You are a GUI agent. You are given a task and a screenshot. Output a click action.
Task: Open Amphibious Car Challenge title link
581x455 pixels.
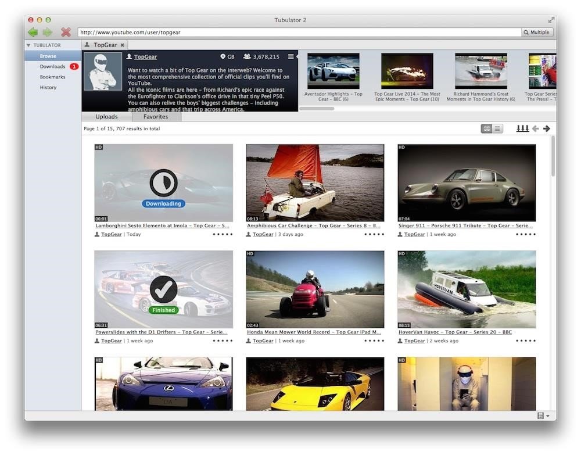pyautogui.click(x=314, y=225)
